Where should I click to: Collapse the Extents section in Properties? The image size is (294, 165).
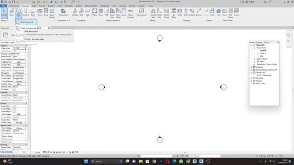pyautogui.click(x=26, y=104)
